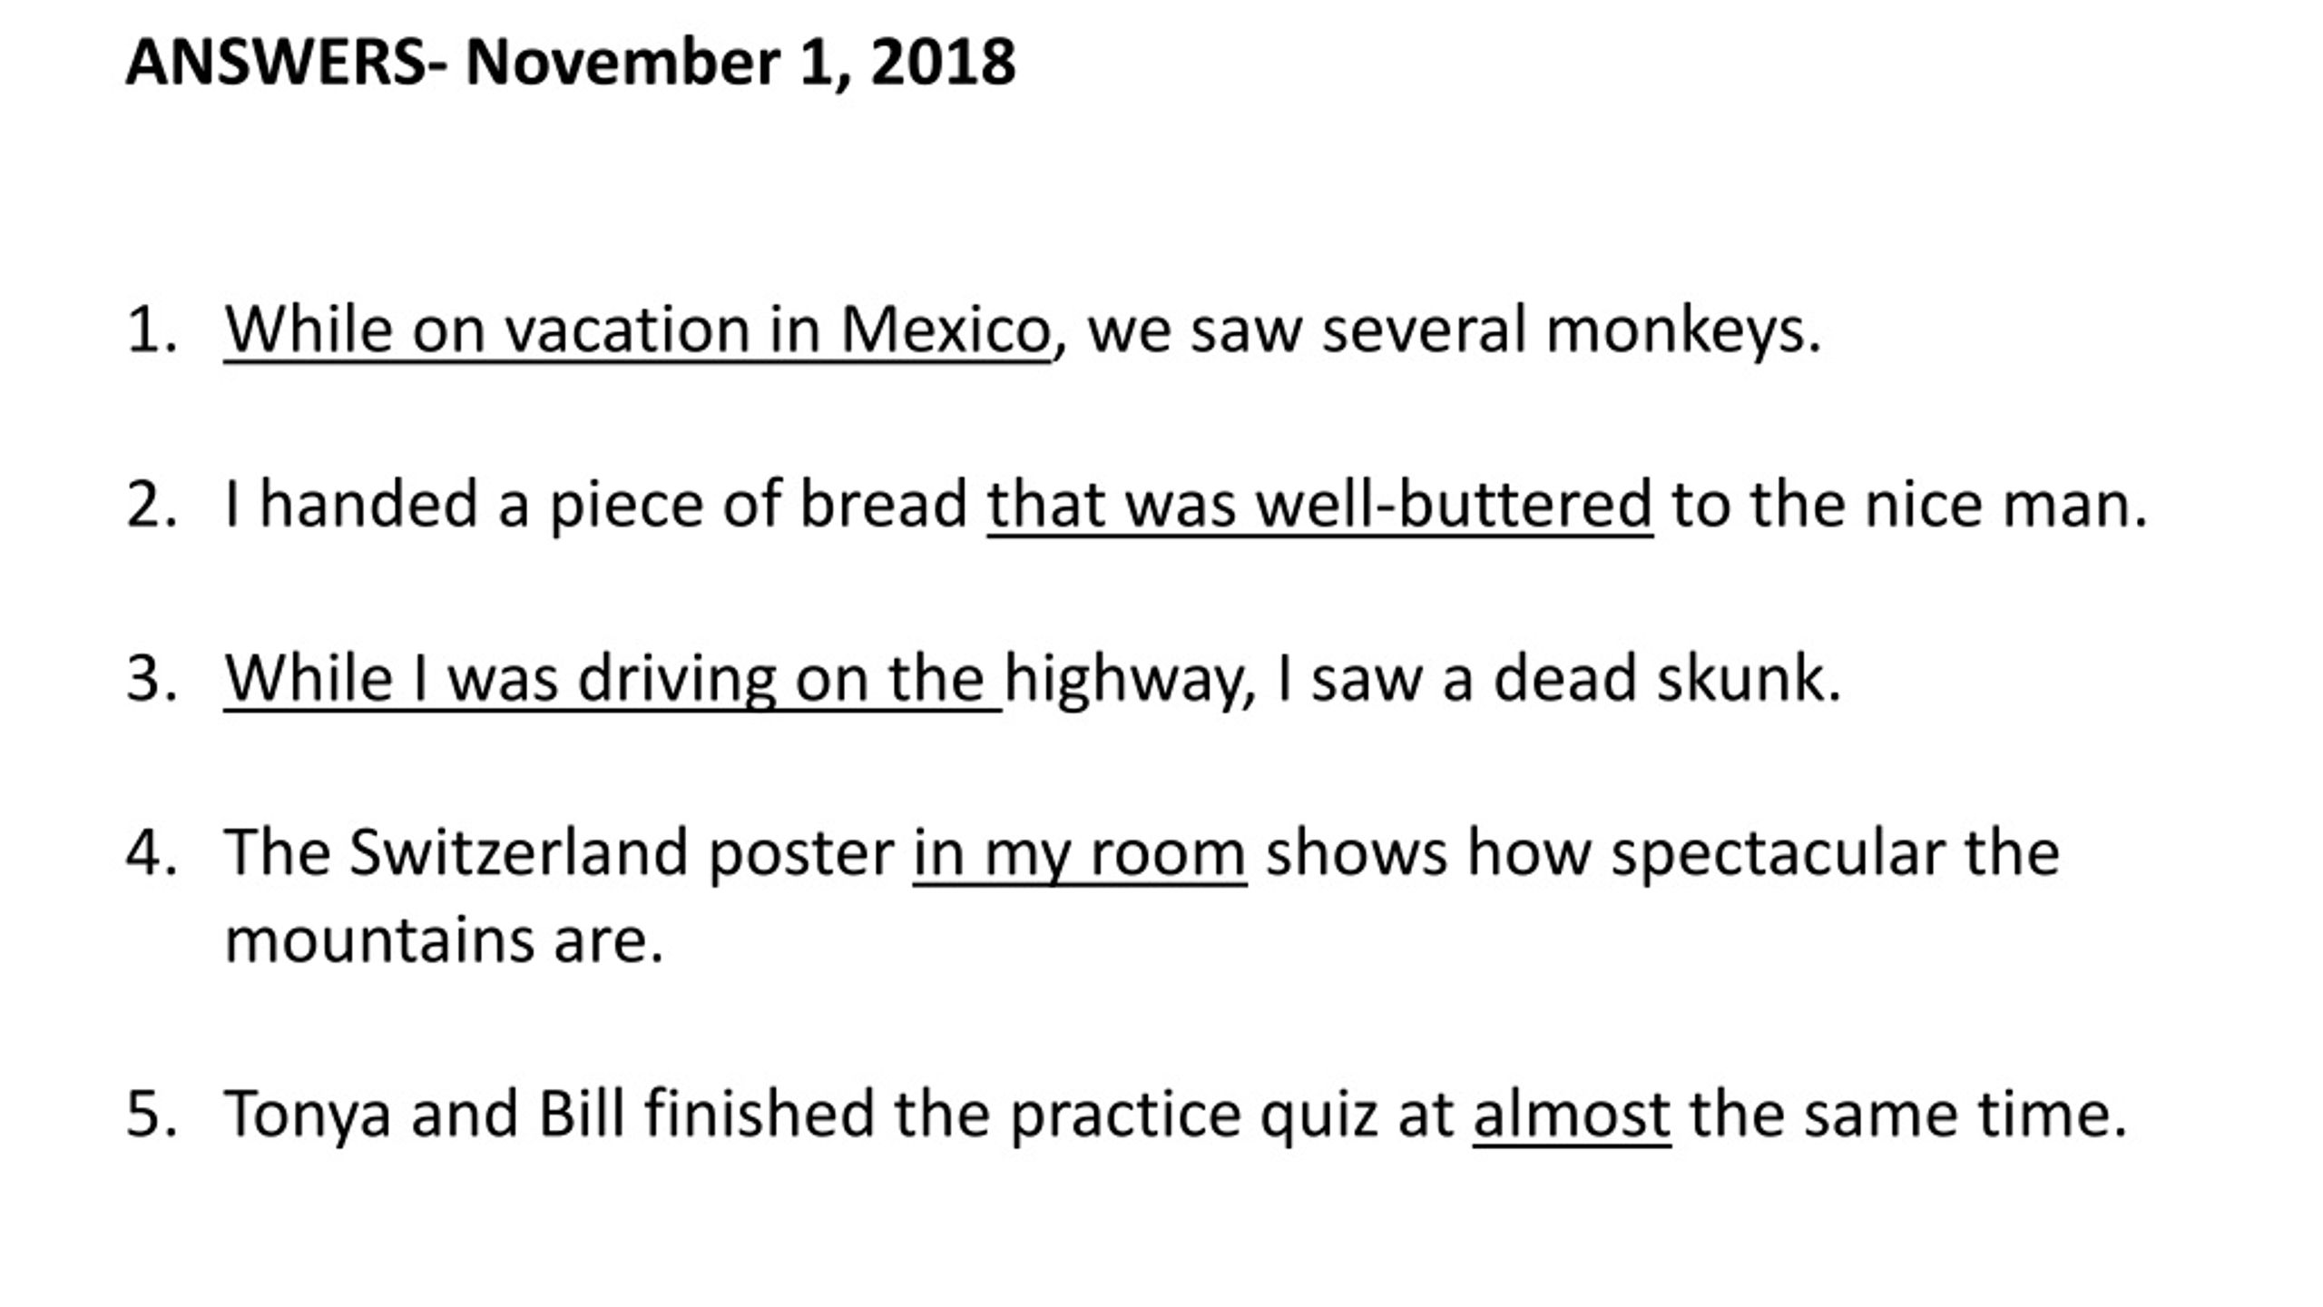
Task: Click list number 2
Action: coord(152,505)
